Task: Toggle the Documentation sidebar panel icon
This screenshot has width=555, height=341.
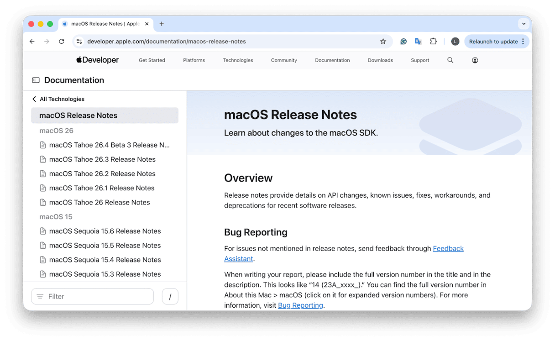Action: click(36, 80)
